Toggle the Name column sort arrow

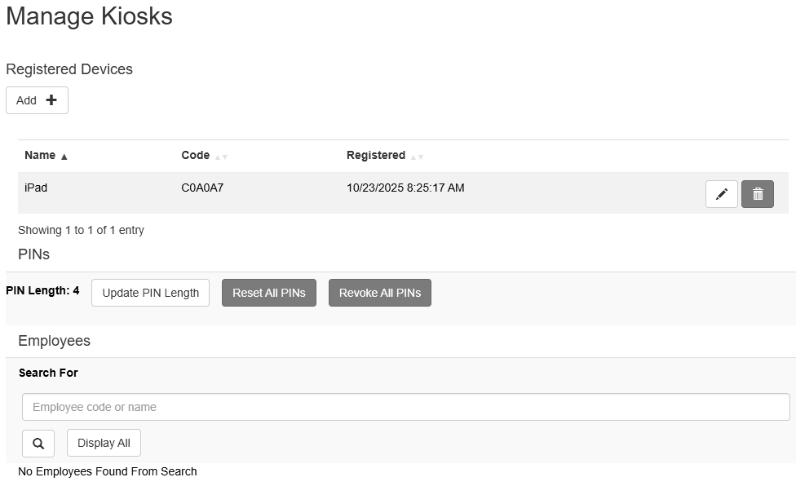64,157
